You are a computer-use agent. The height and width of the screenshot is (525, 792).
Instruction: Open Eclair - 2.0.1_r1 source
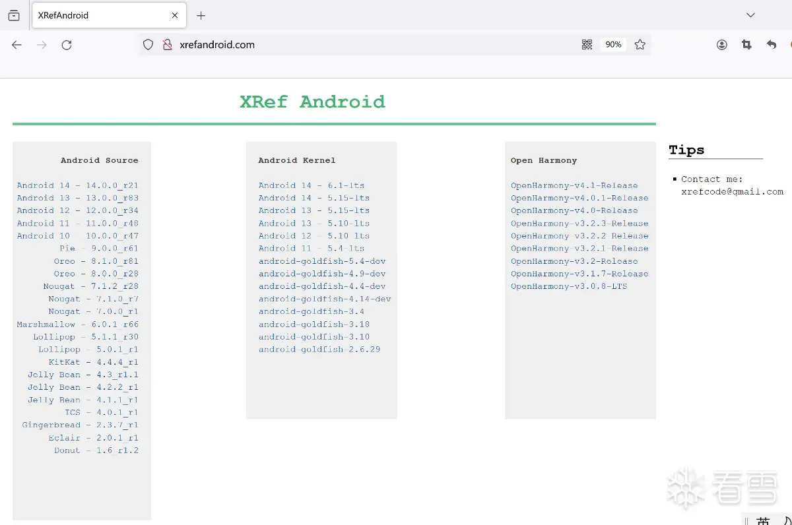point(94,438)
